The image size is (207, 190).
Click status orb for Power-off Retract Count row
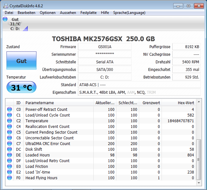(9, 109)
